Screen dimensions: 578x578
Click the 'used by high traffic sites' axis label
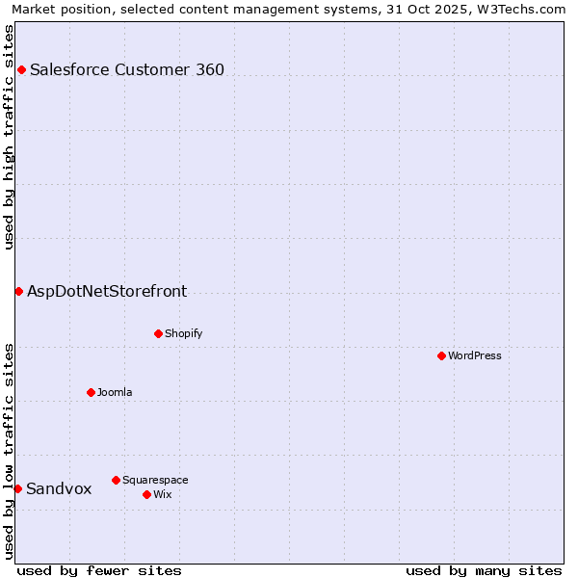[10, 137]
